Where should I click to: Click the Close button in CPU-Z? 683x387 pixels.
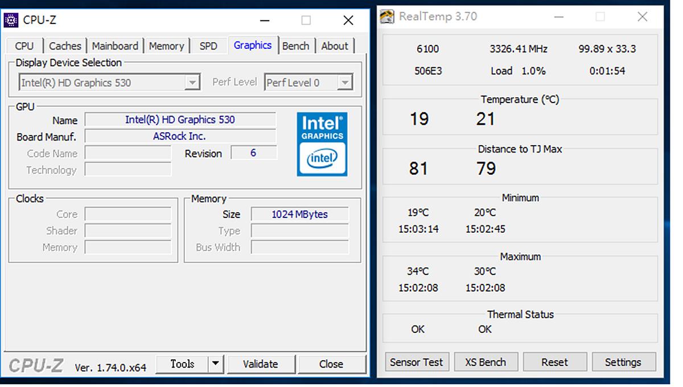pyautogui.click(x=331, y=364)
